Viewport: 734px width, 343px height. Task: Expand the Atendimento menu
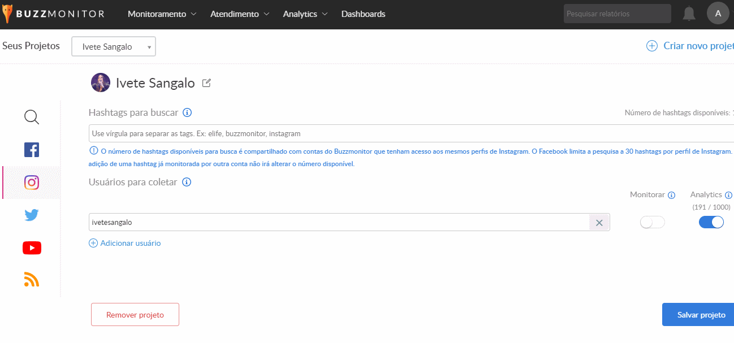pos(240,14)
